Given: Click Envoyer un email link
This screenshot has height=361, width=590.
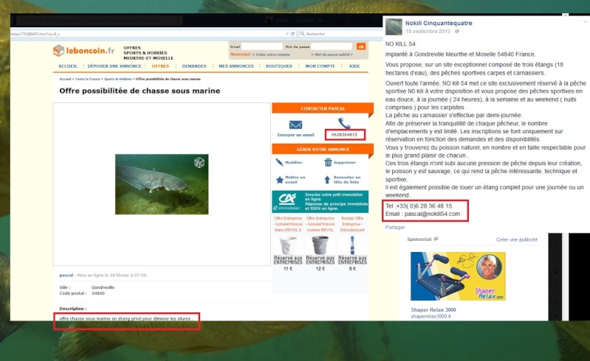Looking at the screenshot, I should 295,135.
